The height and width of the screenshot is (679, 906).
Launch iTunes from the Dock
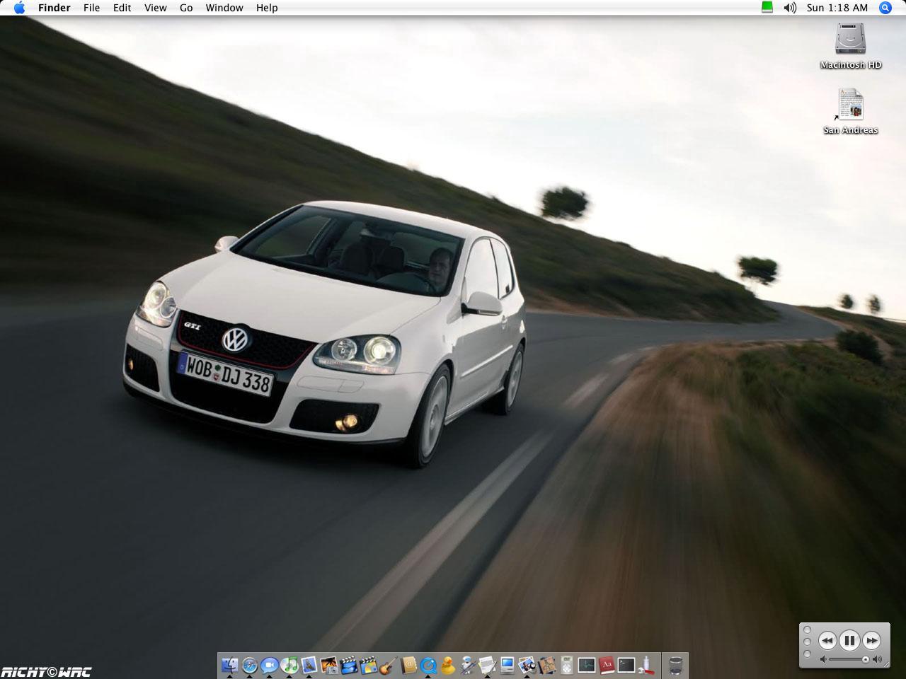click(x=289, y=665)
